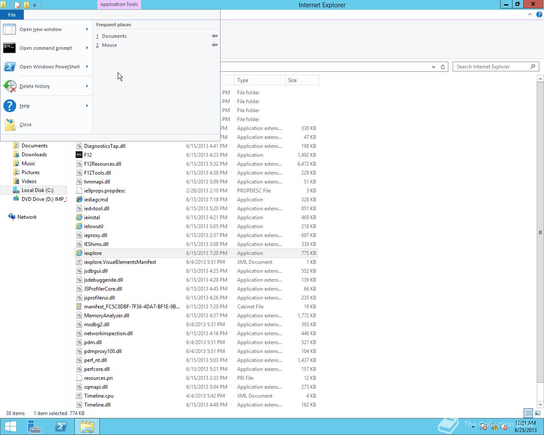This screenshot has height=435, width=544.
Task: Select Downloads in navigation pane
Action: 34,155
